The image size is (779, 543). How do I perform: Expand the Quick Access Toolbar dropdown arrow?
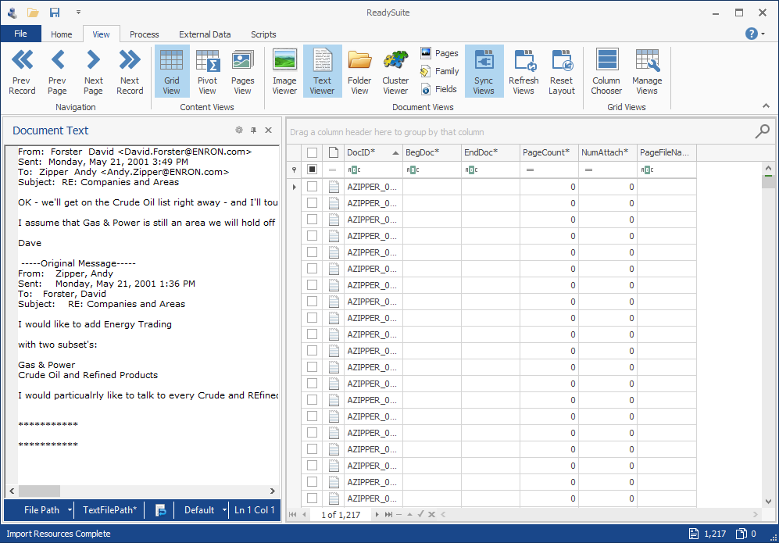[78, 12]
